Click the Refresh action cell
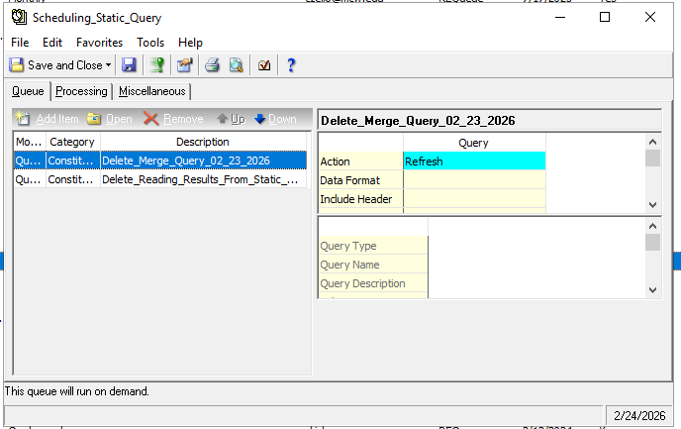The height and width of the screenshot is (429, 681). pos(474,161)
